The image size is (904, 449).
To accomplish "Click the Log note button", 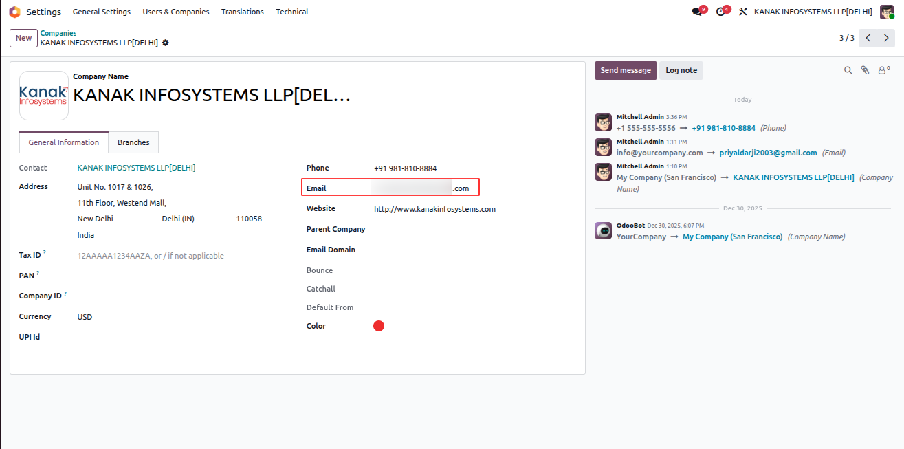I will click(x=681, y=70).
